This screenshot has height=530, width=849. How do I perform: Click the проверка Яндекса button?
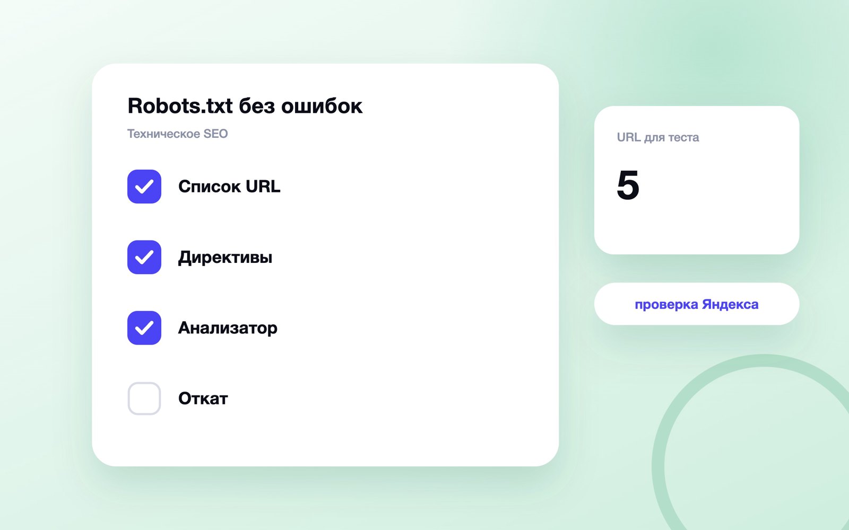click(697, 304)
